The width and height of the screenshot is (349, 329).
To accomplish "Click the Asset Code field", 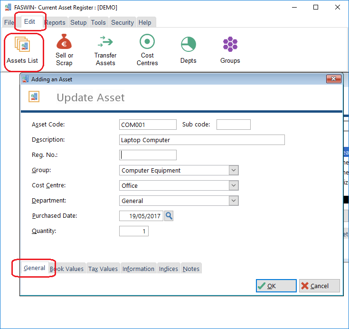I will pos(148,125).
